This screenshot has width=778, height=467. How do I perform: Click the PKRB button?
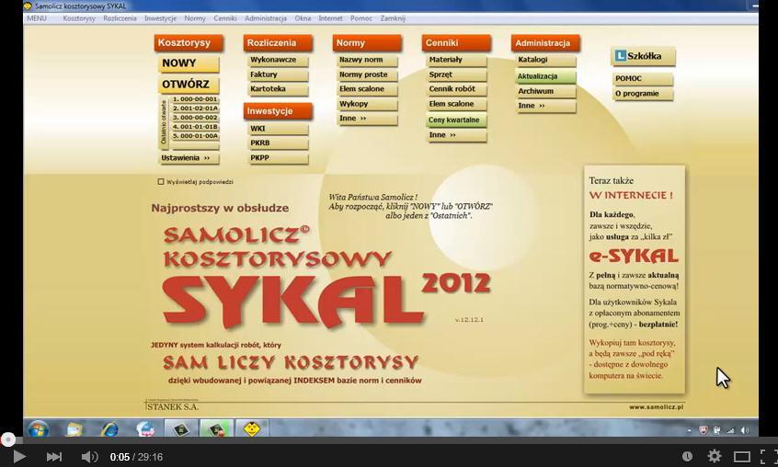pos(278,142)
